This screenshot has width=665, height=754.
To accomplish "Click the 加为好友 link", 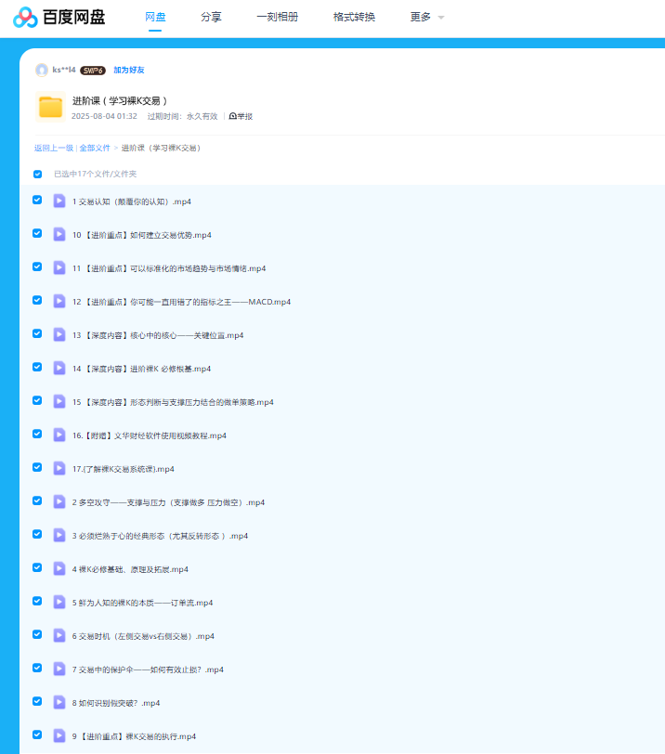I will coord(129,71).
